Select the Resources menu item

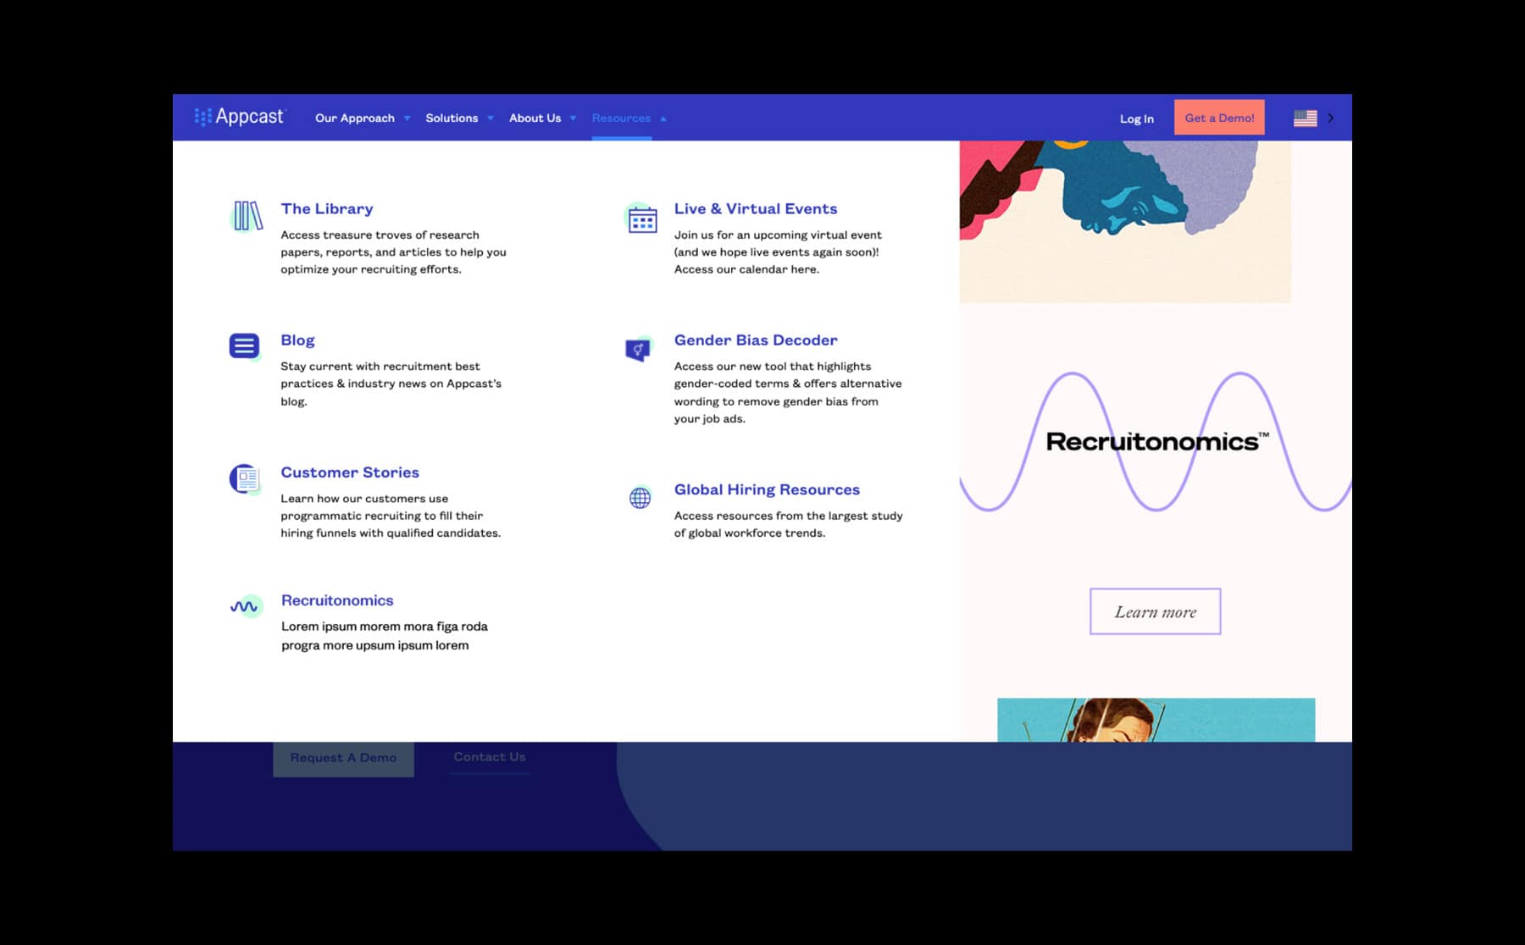(621, 118)
